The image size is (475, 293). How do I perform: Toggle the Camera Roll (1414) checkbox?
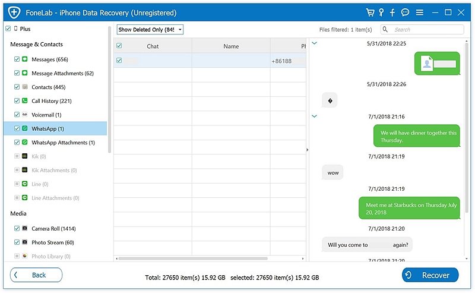point(17,228)
